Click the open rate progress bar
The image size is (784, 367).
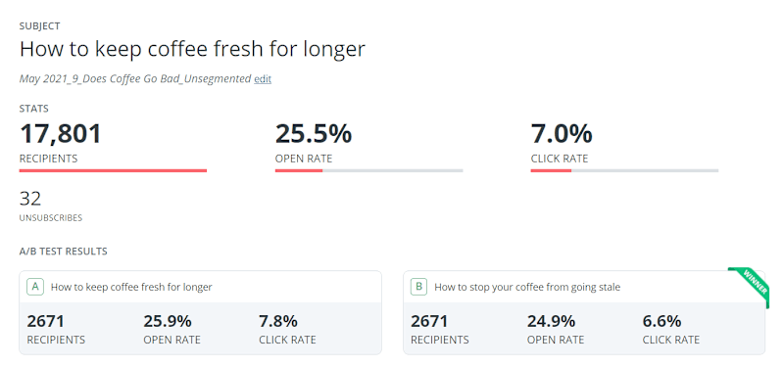click(369, 170)
